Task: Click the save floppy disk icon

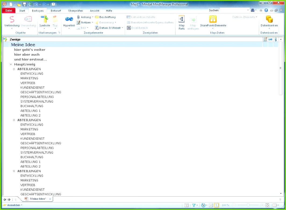Action: coord(24,4)
